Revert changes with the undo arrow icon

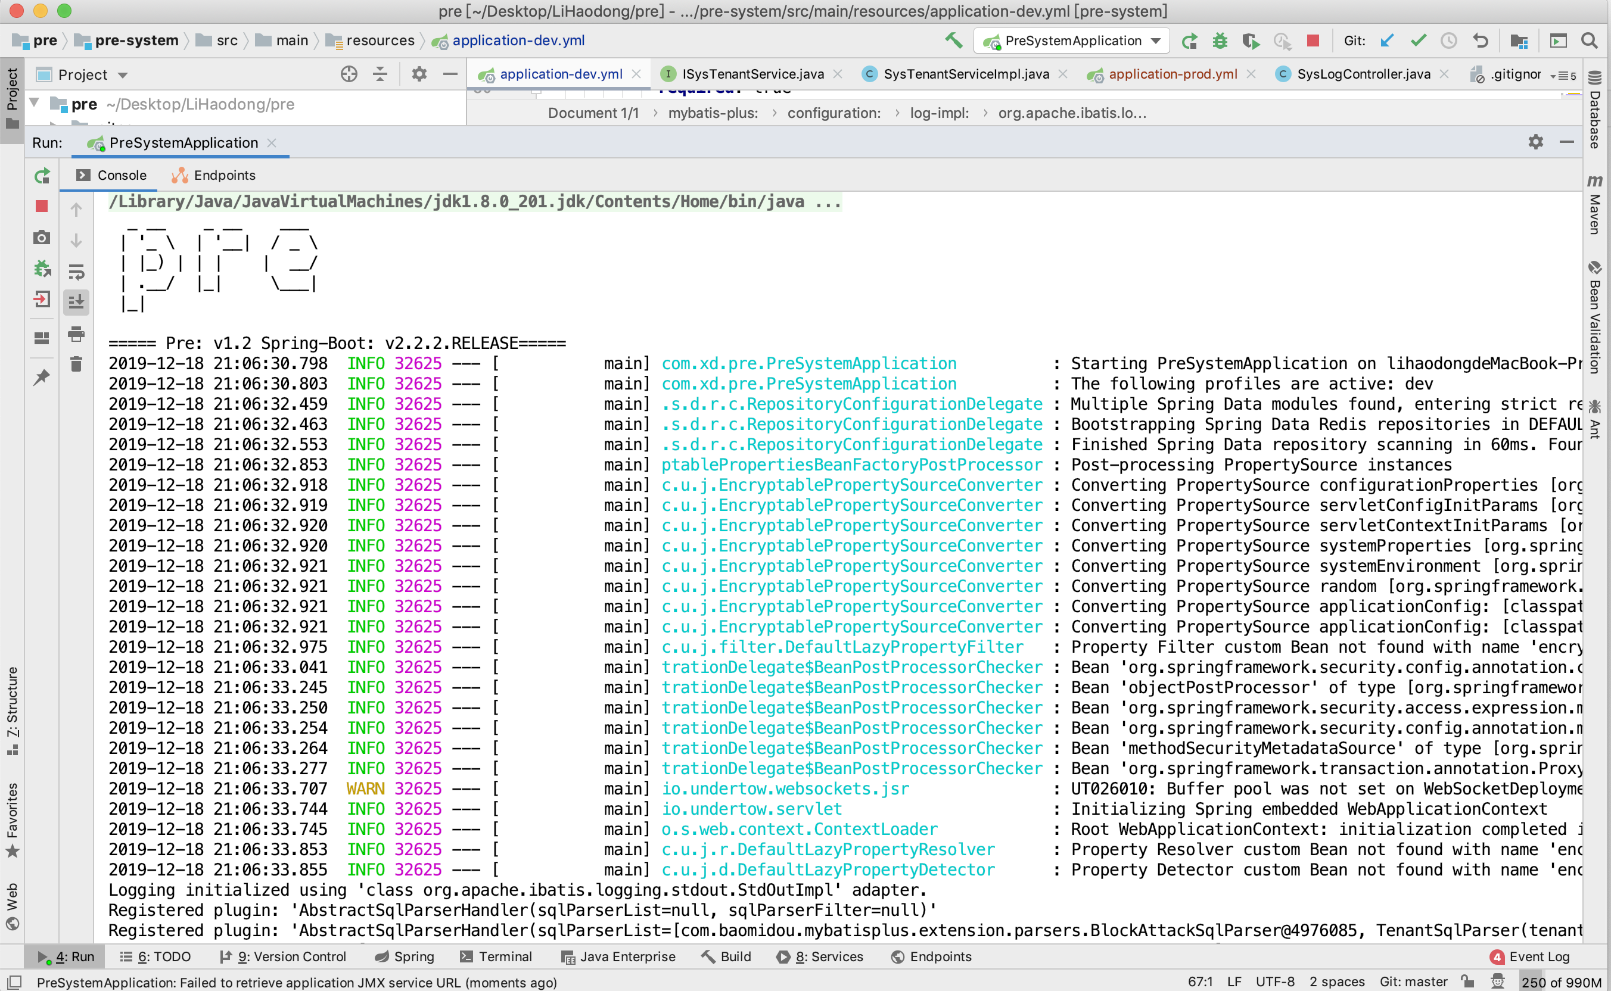(1481, 40)
